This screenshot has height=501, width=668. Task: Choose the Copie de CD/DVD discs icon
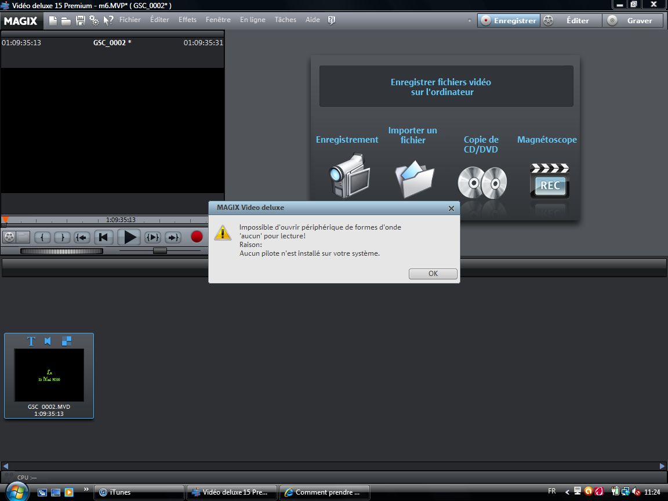(x=482, y=182)
